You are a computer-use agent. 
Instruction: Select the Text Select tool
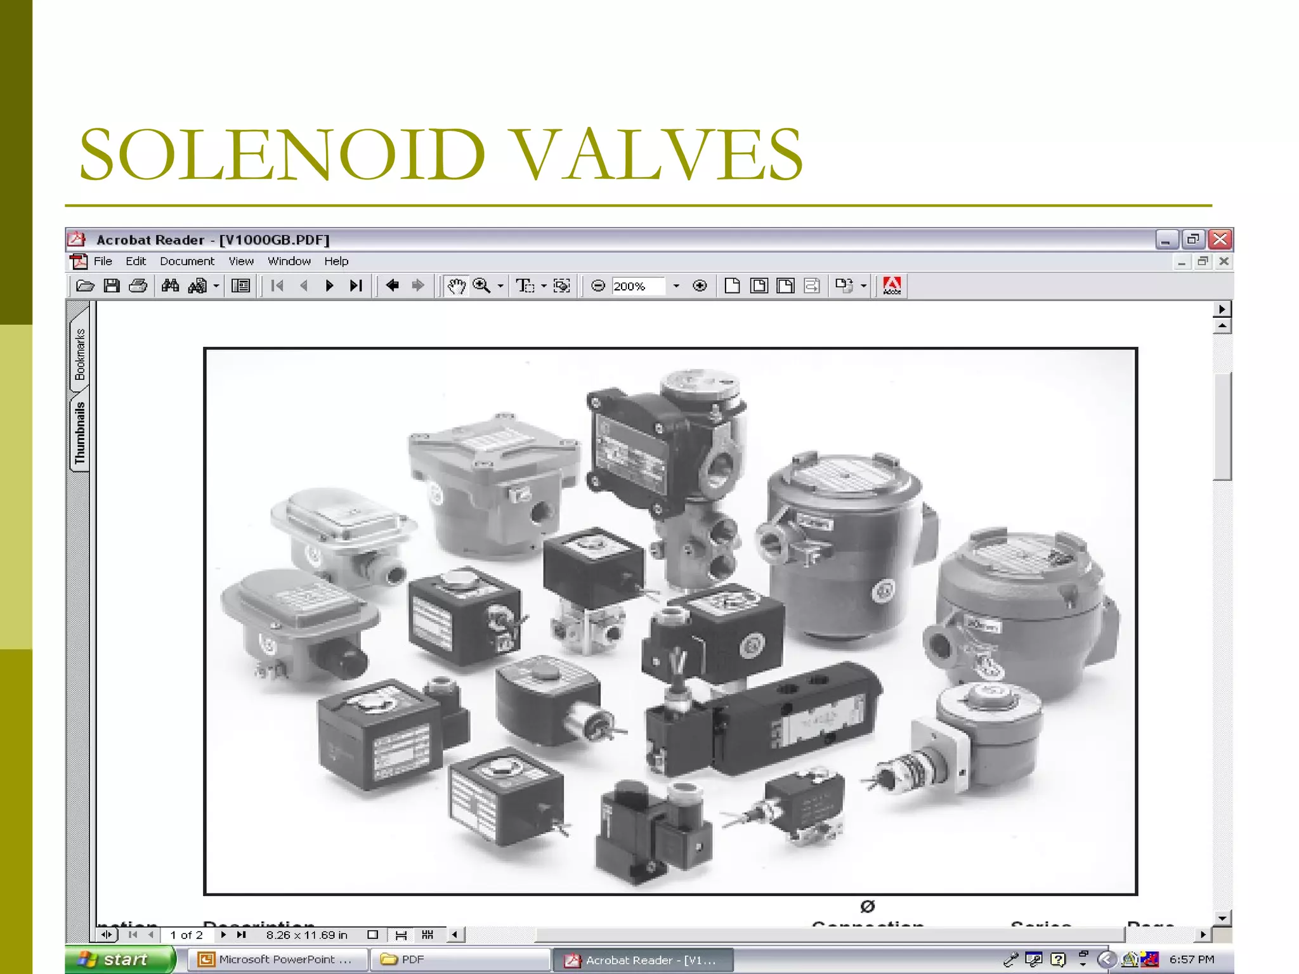(525, 286)
